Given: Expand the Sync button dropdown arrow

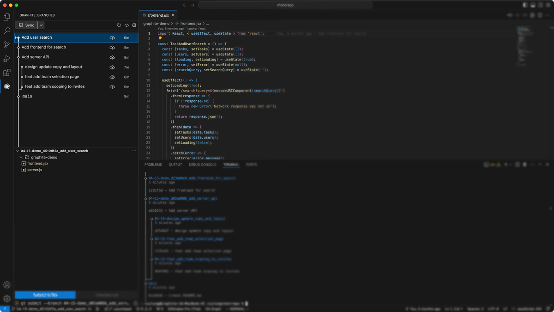Looking at the screenshot, I should pyautogui.click(x=41, y=25).
